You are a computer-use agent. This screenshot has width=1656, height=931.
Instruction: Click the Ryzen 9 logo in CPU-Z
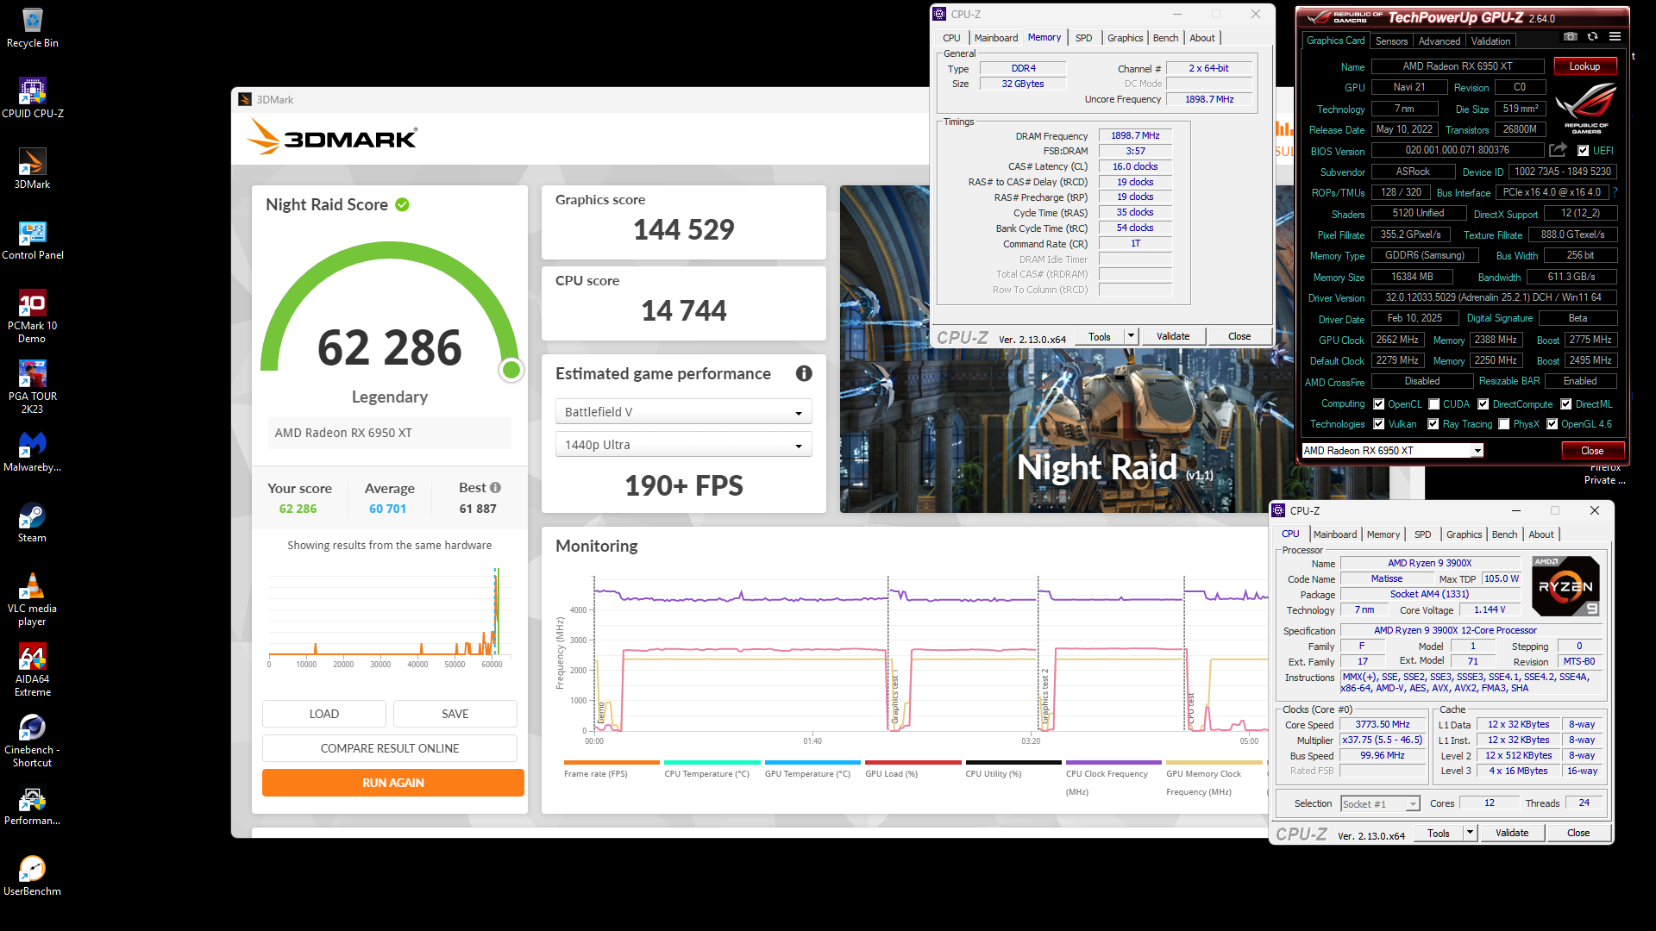pyautogui.click(x=1565, y=586)
